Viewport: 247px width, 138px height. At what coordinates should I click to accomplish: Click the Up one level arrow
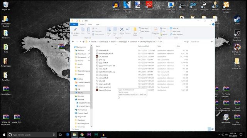coord(83,42)
